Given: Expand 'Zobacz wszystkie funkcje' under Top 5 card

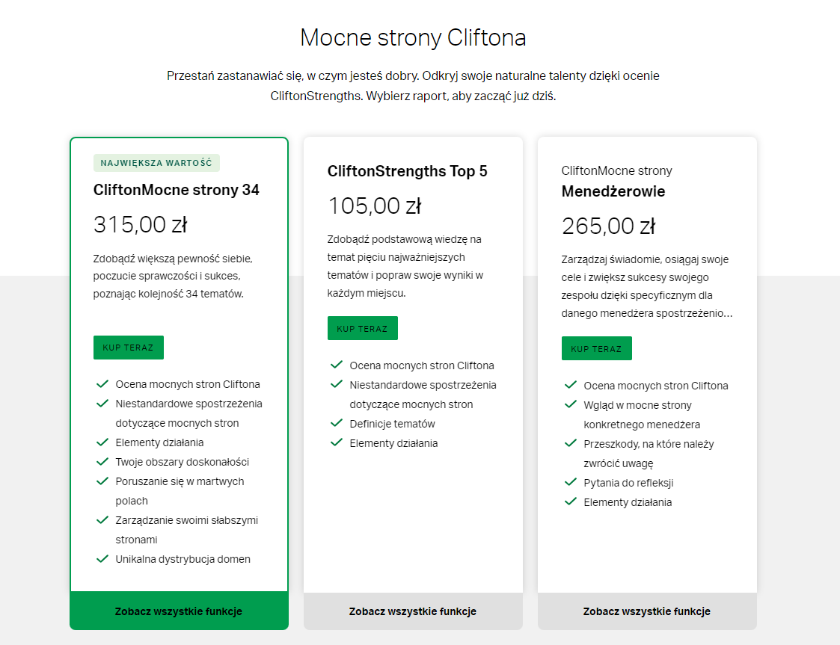Looking at the screenshot, I should [413, 611].
